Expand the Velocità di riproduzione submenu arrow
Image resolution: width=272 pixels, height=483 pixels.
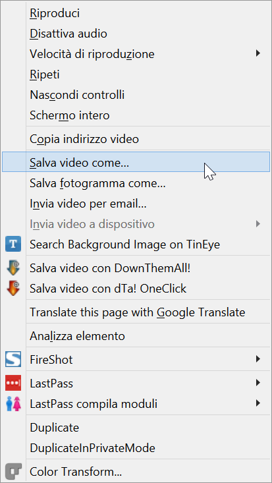coord(258,53)
